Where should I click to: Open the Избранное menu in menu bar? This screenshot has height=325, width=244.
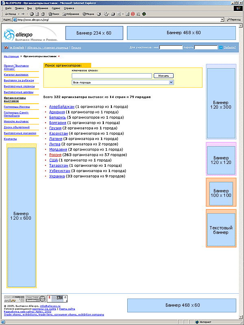point(41,8)
